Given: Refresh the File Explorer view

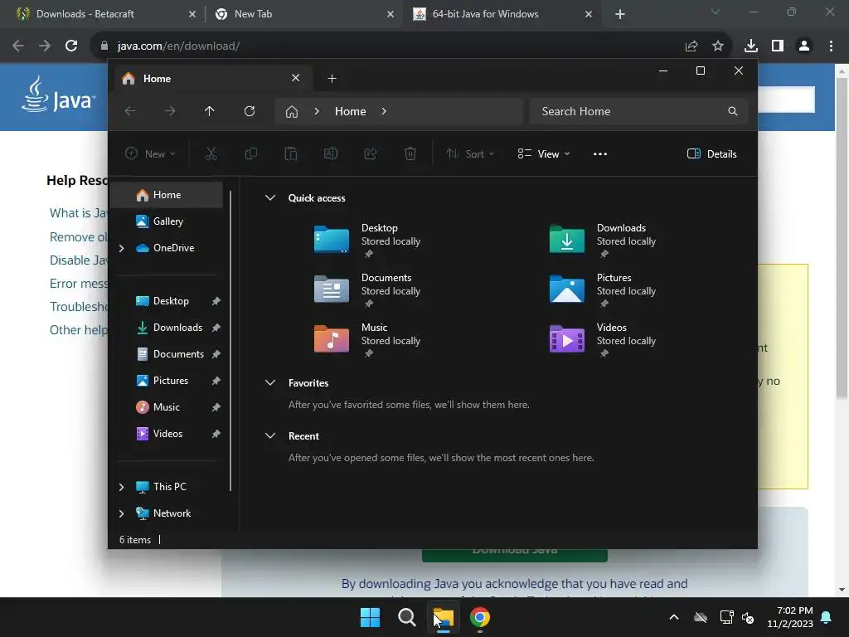Looking at the screenshot, I should (250, 111).
